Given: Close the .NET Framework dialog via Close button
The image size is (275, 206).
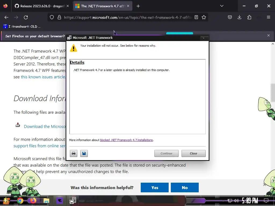Looking at the screenshot, I should 193,153.
